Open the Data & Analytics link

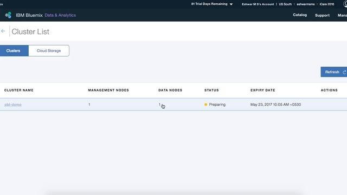coord(60,15)
